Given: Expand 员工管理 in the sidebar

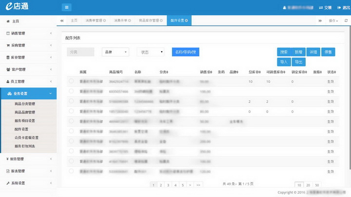Looking at the screenshot, I should 28,81.
